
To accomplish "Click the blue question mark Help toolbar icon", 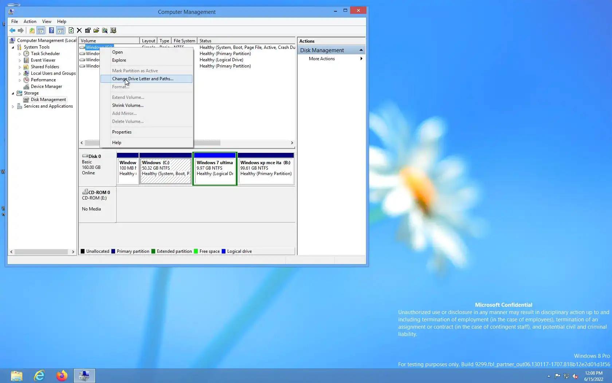I will pyautogui.click(x=51, y=31).
